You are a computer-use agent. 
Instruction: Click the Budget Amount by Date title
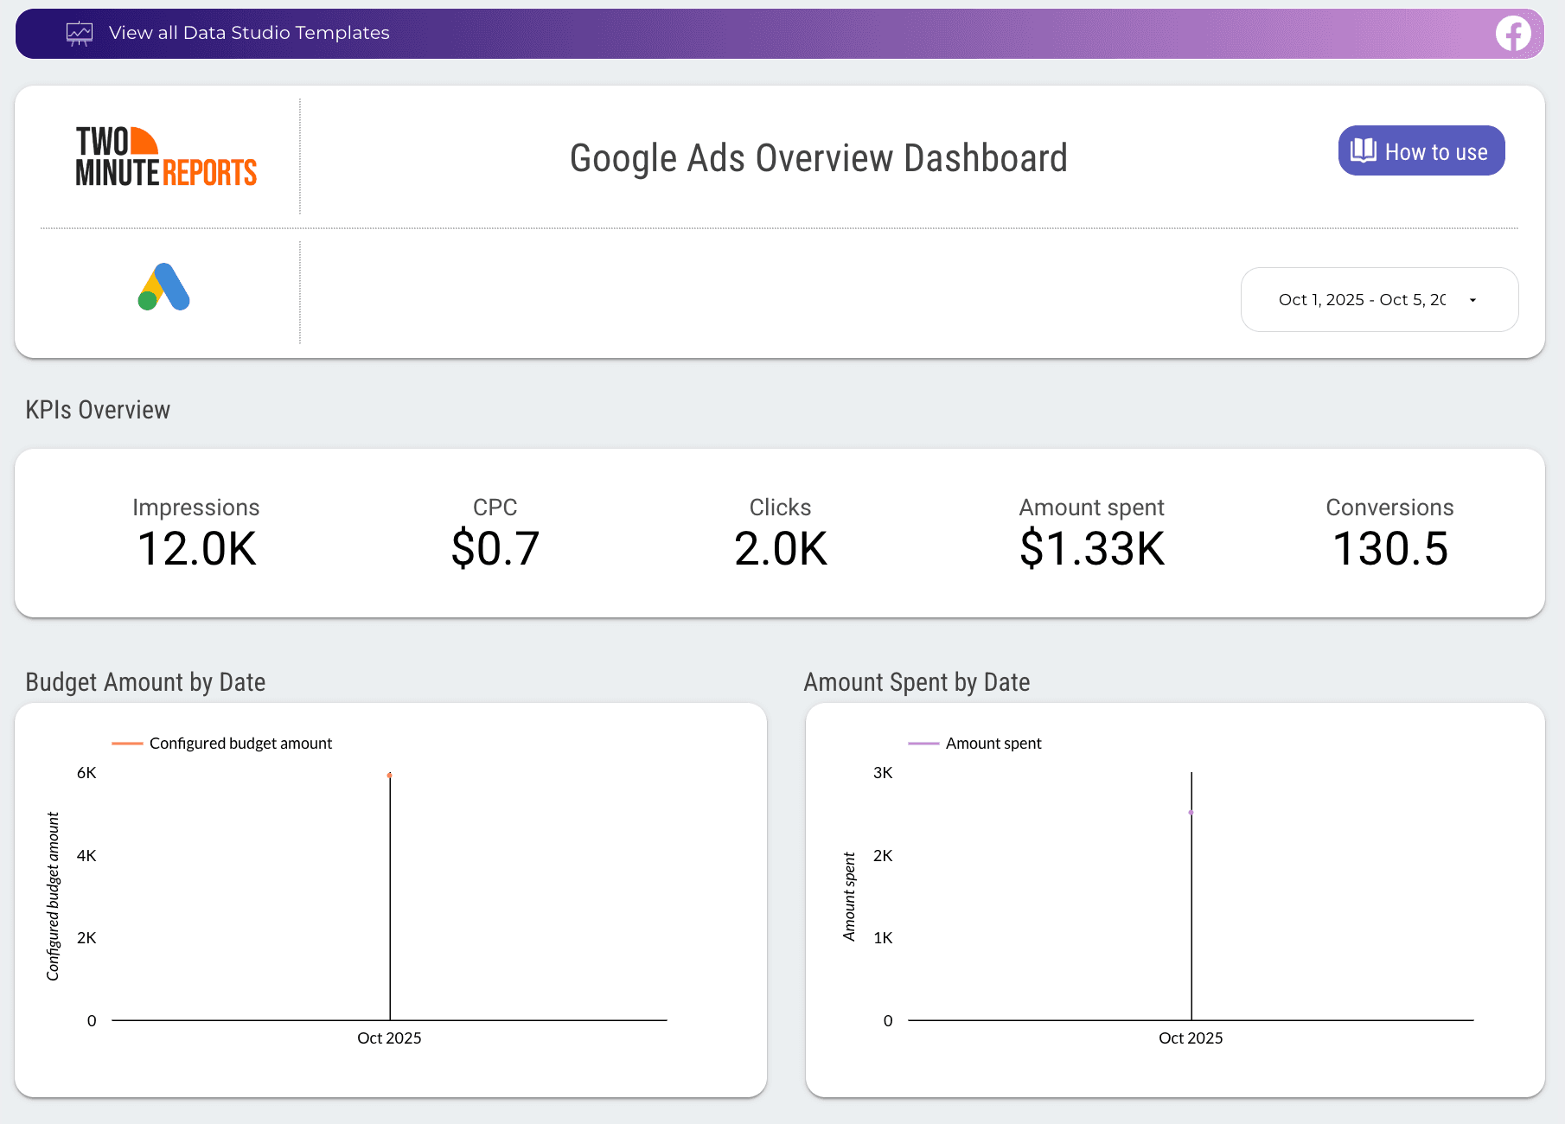(144, 682)
